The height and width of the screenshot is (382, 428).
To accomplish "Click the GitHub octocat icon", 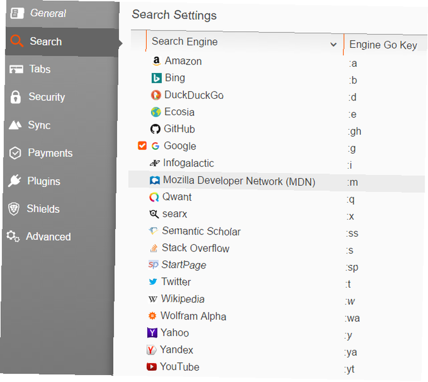I will (155, 129).
